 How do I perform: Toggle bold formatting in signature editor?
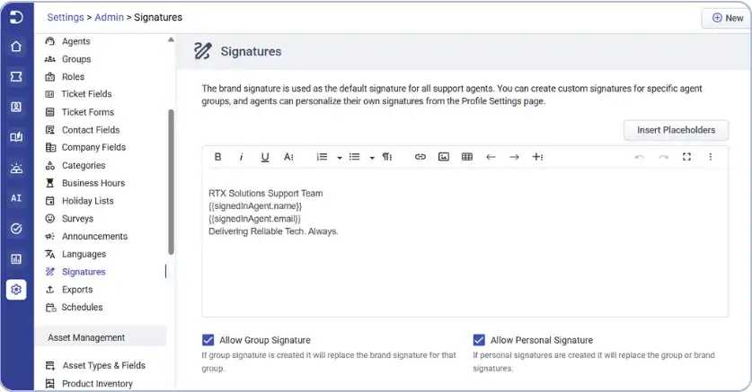click(x=217, y=156)
